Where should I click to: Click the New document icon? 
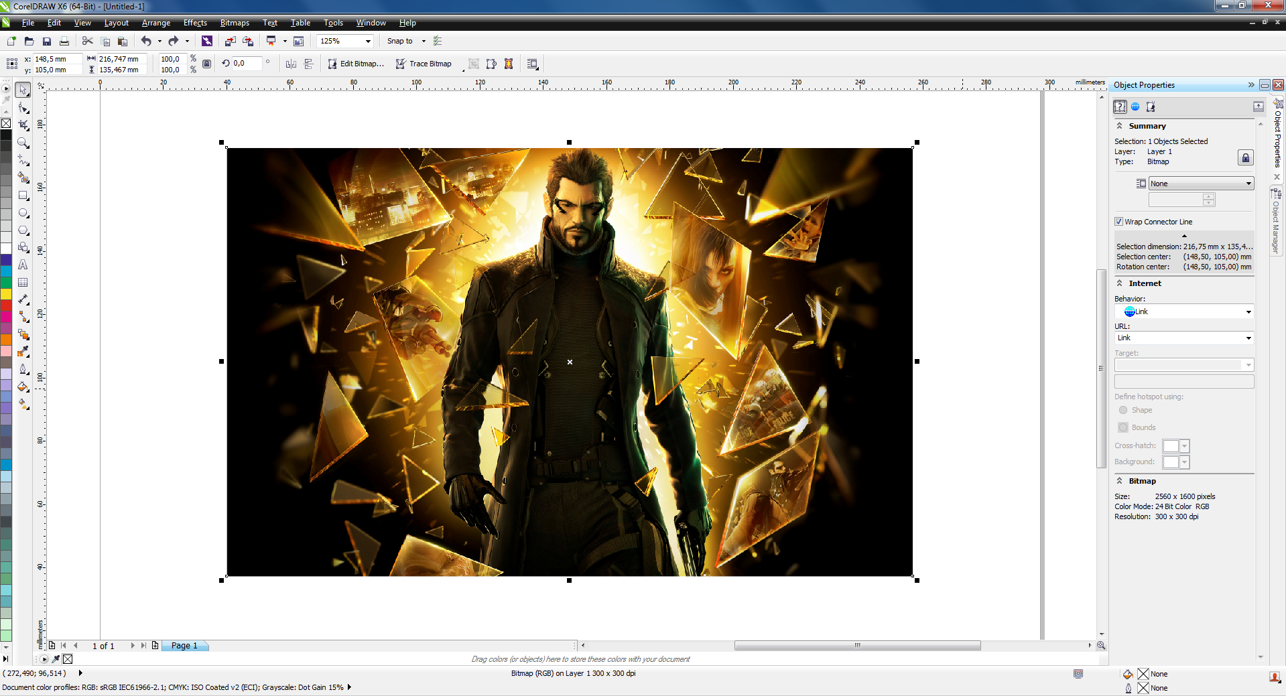coord(11,41)
